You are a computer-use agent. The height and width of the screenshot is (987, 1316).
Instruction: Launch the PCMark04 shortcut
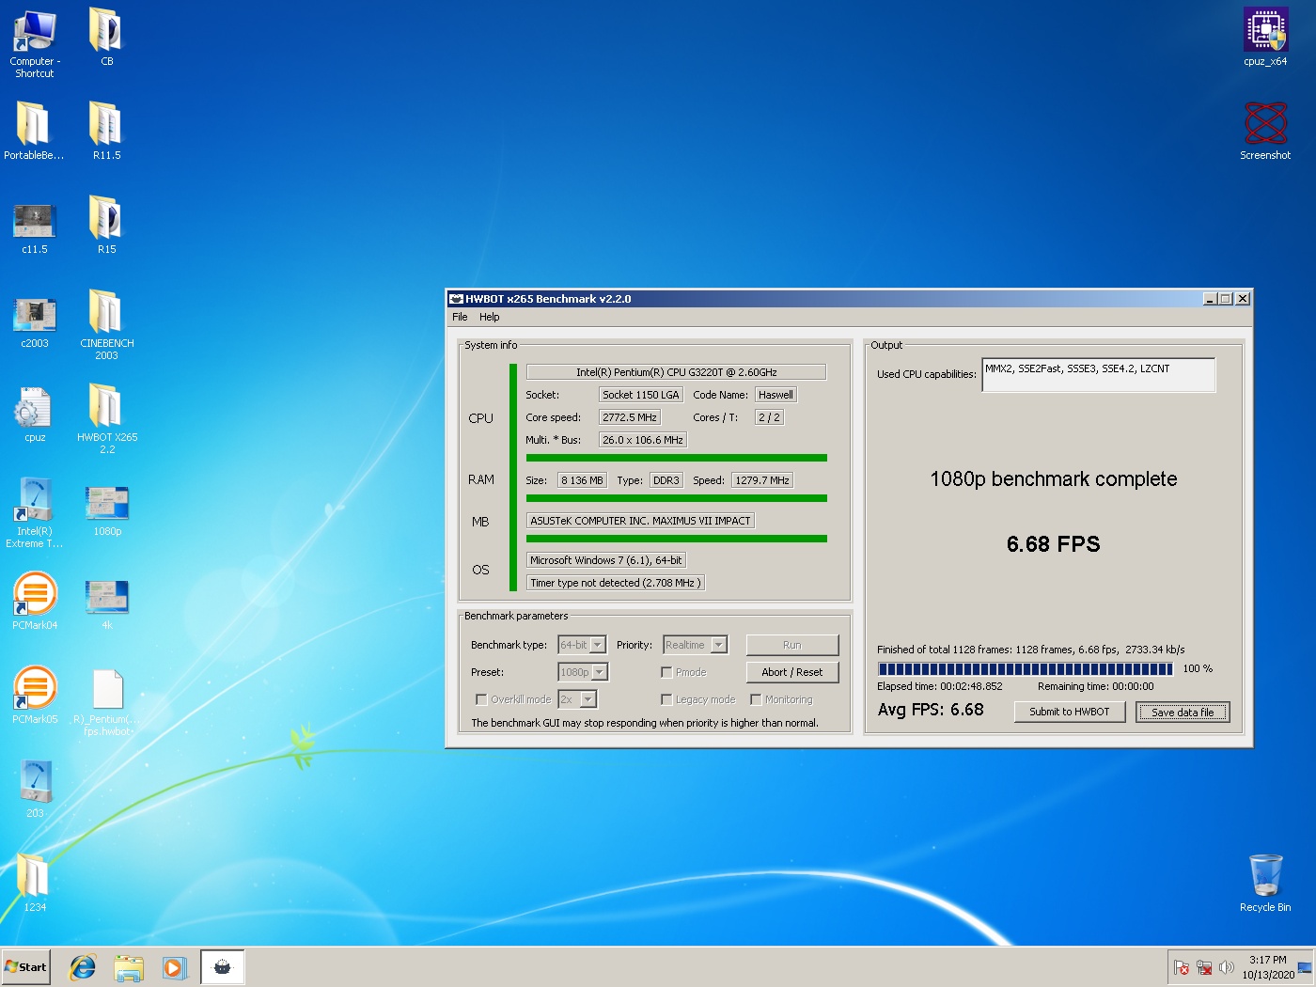(x=35, y=601)
